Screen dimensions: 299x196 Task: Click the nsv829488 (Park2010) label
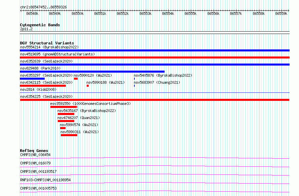pyautogui.click(x=40, y=68)
